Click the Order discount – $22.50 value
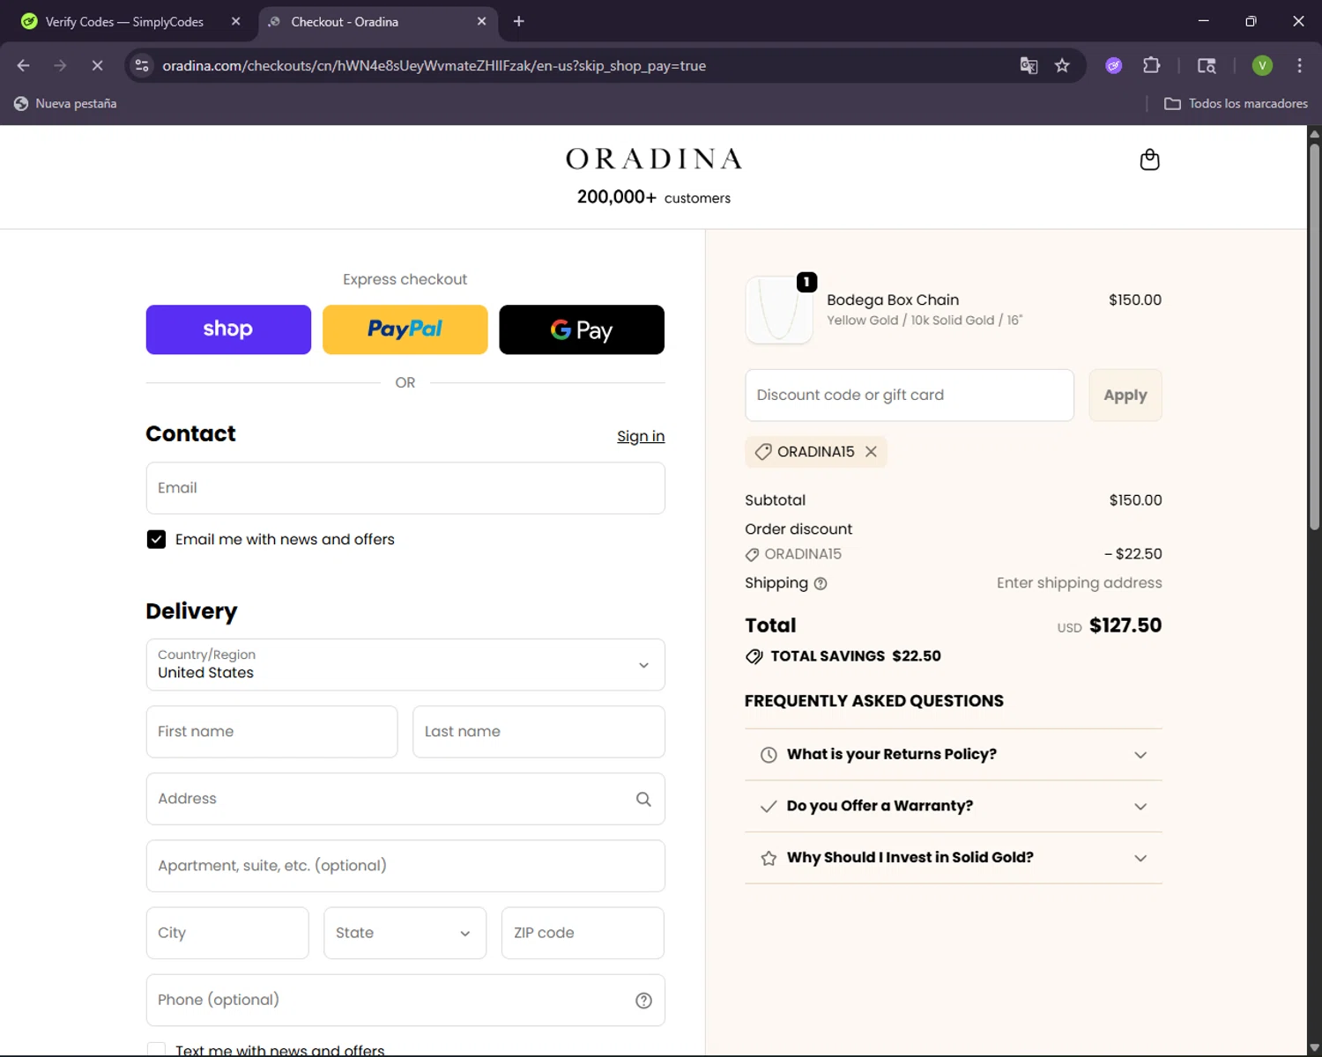1322x1057 pixels. pos(1133,554)
